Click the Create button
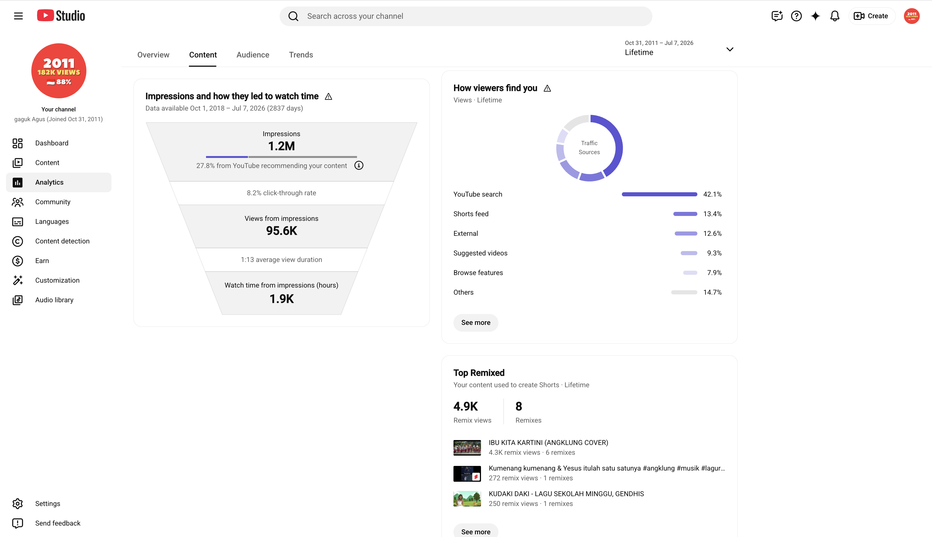The image size is (932, 537). [x=872, y=16]
